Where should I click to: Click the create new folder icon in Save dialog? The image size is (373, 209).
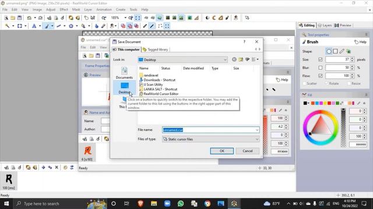click(x=241, y=59)
